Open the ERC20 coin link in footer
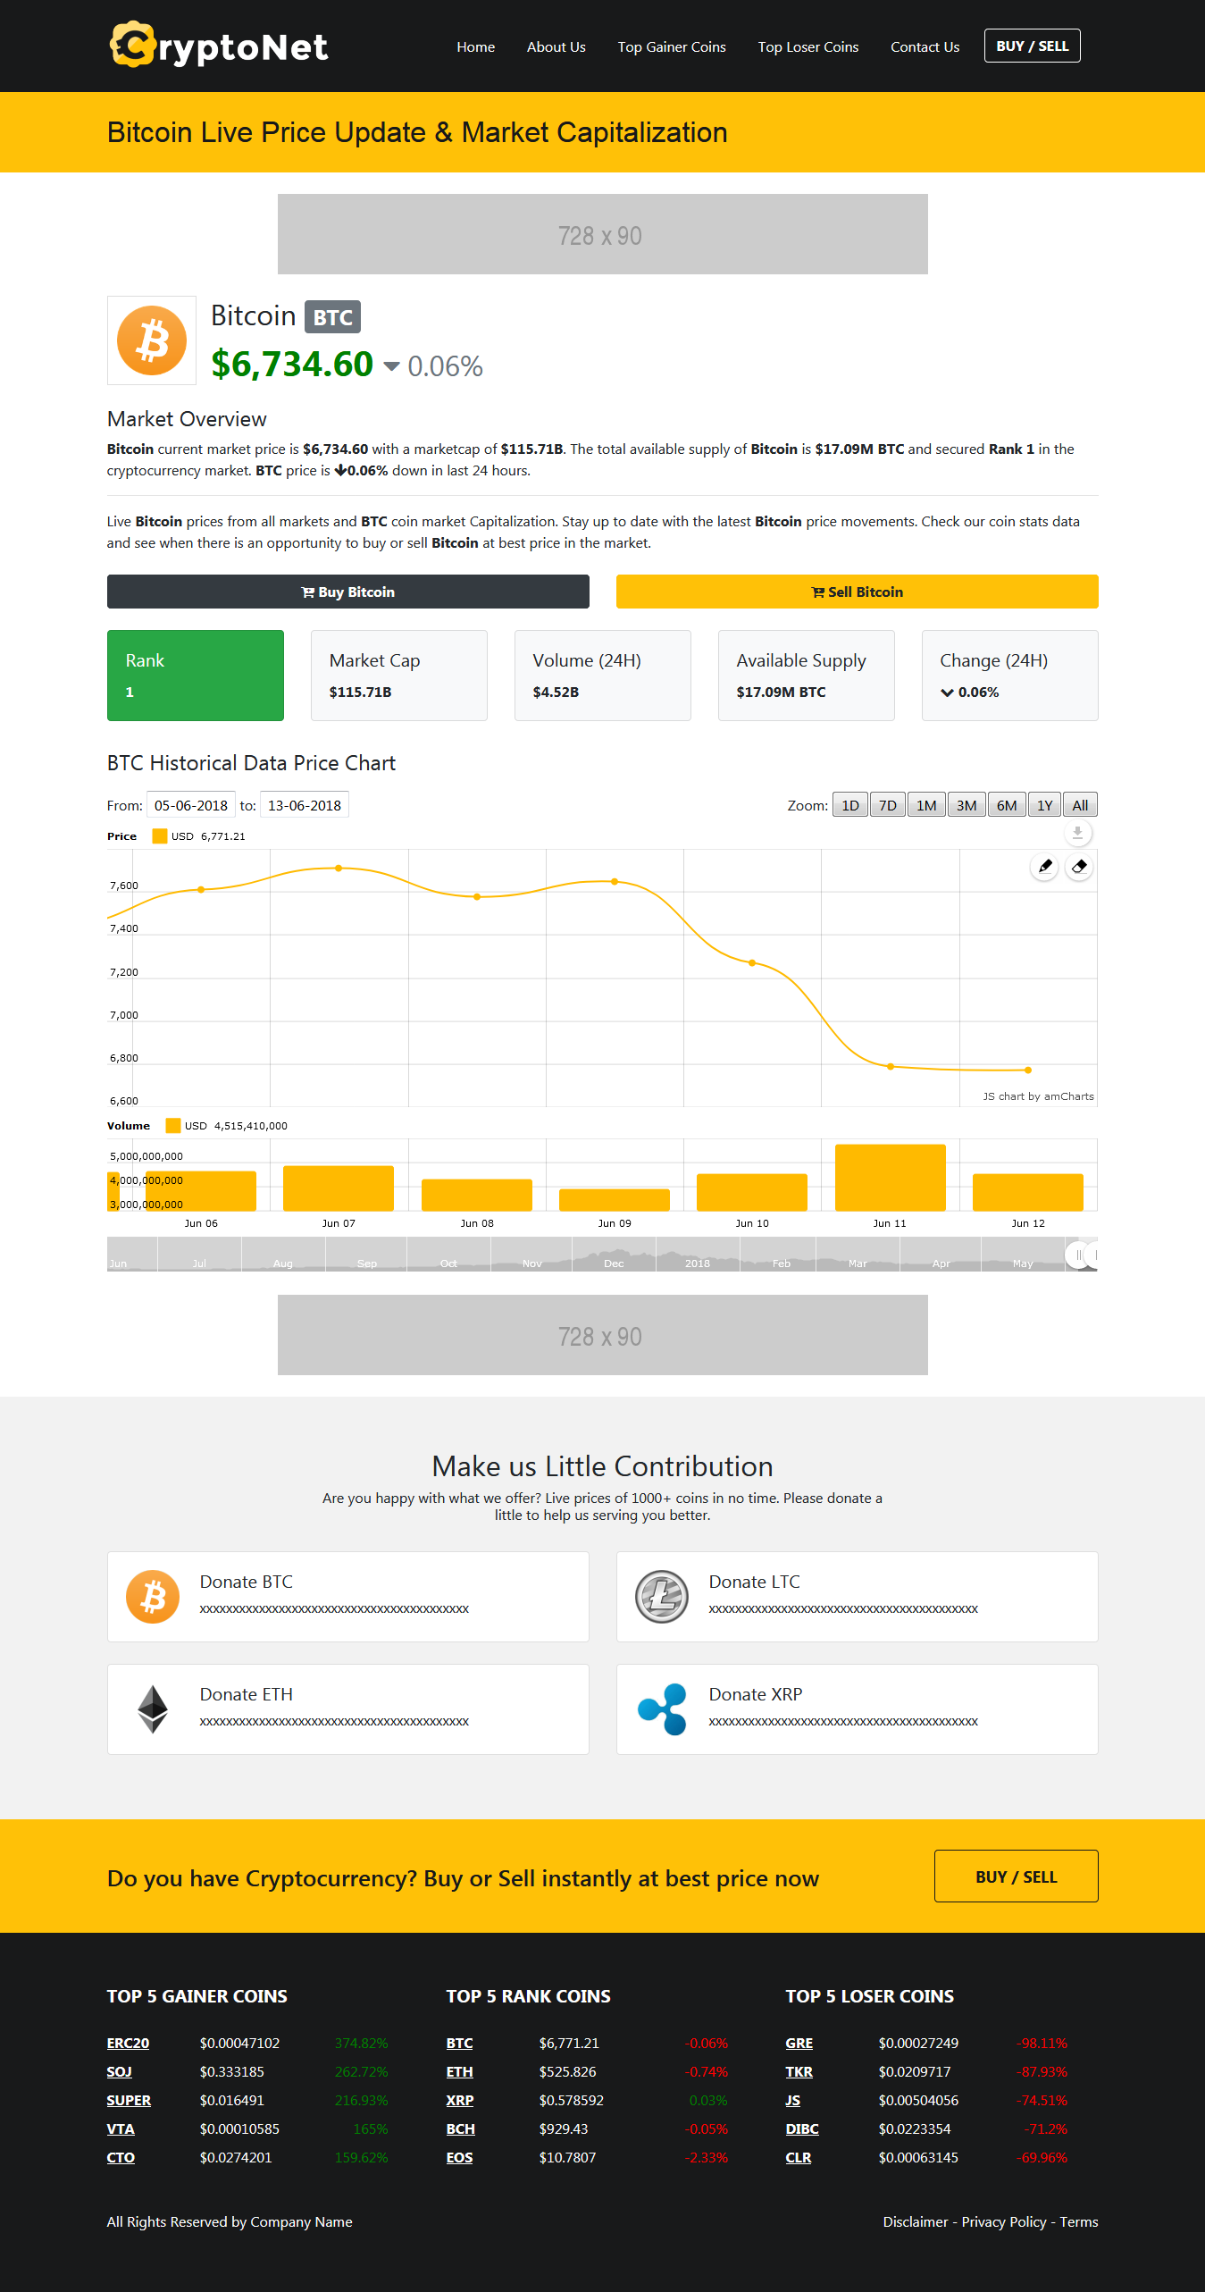This screenshot has width=1205, height=2292. pos(128,2044)
